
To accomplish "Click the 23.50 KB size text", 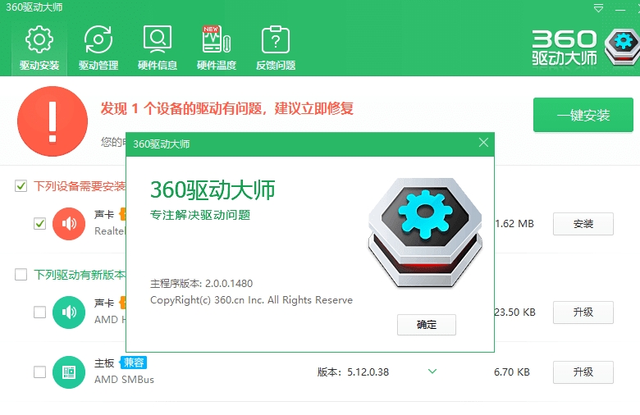I will pos(515,312).
